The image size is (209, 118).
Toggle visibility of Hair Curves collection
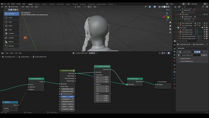point(204,28)
